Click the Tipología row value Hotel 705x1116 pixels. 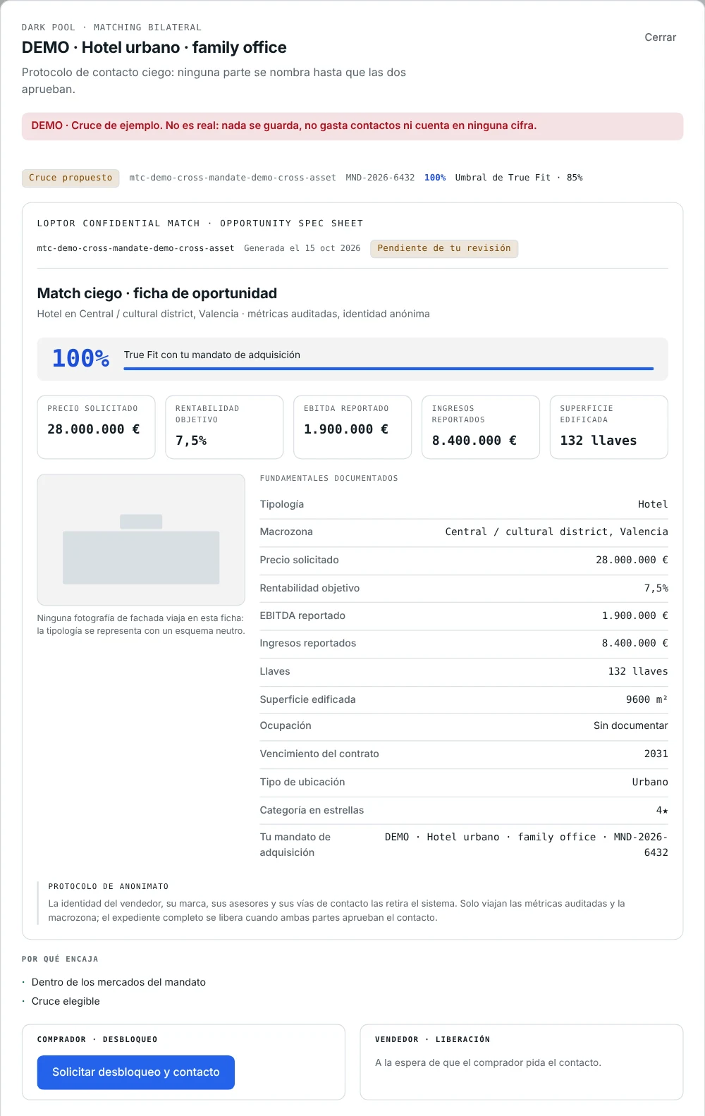(x=653, y=504)
